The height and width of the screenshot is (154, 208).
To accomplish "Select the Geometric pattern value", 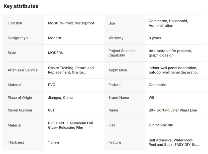I will coord(157,85).
